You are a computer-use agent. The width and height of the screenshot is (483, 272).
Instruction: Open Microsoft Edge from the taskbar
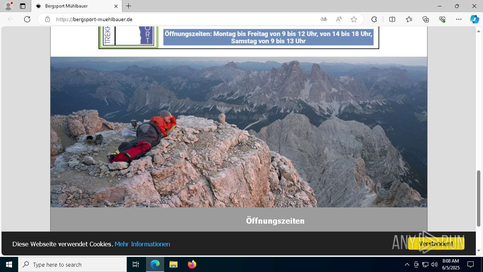click(155, 264)
